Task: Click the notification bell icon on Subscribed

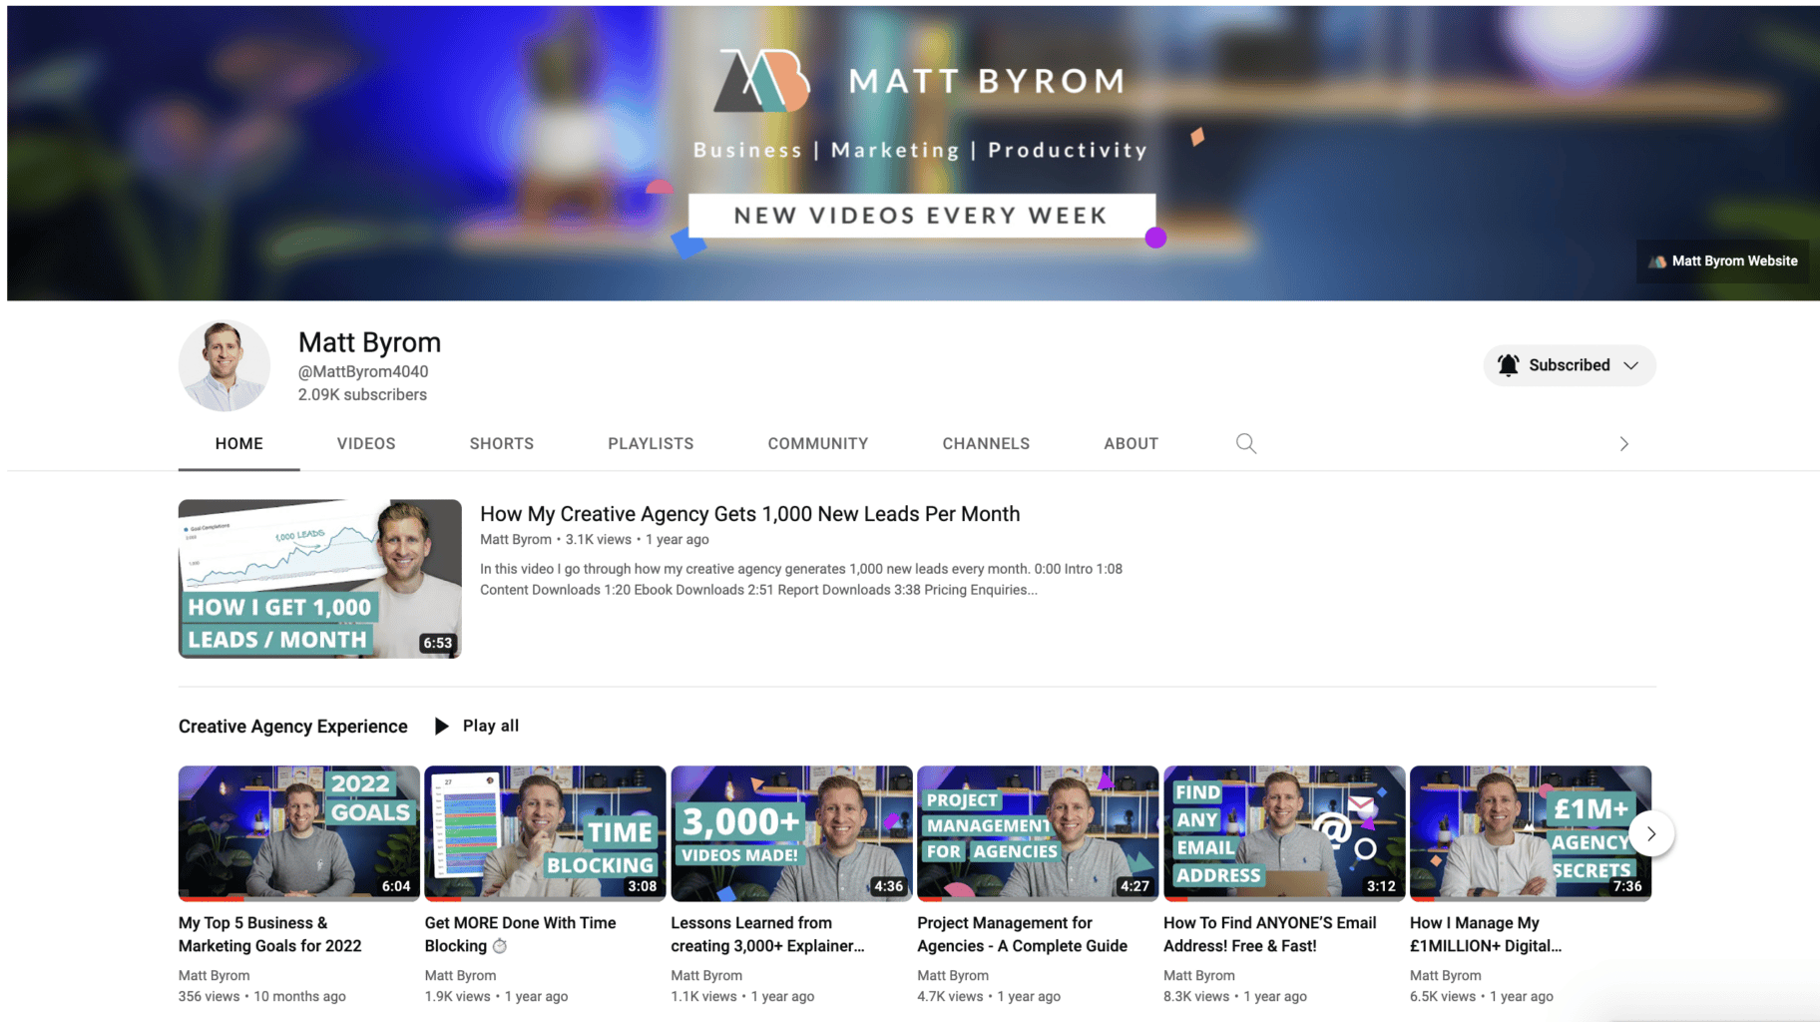Action: 1508,365
